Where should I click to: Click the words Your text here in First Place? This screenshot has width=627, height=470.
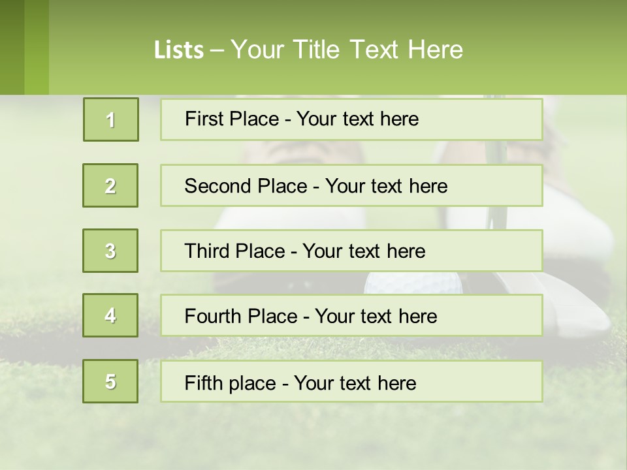(357, 119)
